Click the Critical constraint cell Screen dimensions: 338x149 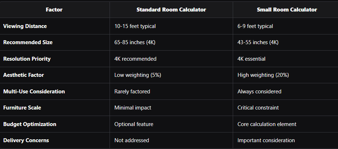click(258, 108)
